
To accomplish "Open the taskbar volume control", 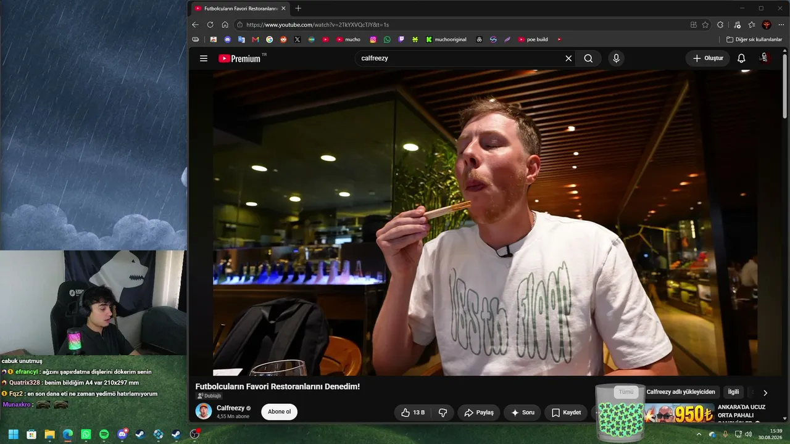I will coord(749,434).
